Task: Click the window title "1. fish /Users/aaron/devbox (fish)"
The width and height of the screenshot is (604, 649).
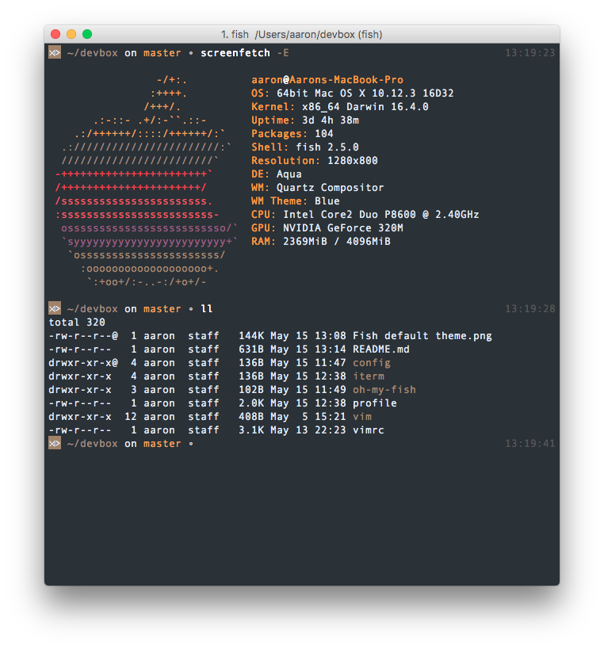Action: pyautogui.click(x=301, y=34)
